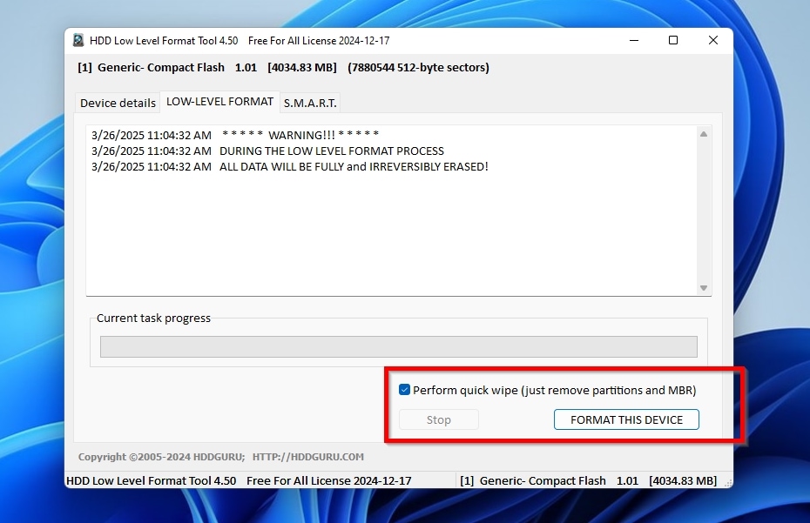The width and height of the screenshot is (810, 523).
Task: Click the Current task progress bar
Action: pyautogui.click(x=398, y=346)
